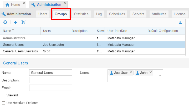Click the download export icon
This screenshot has width=189, height=110.
(x=180, y=22)
